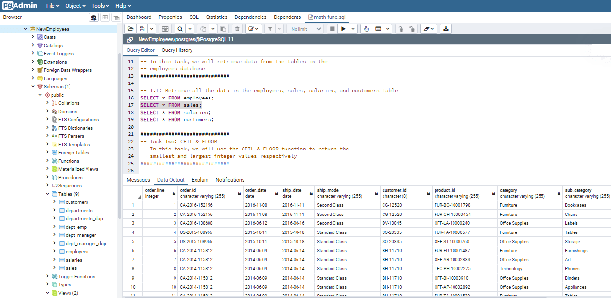Expand the save button dropdown arrow
Image resolution: width=611 pixels, height=298 pixels.
coord(151,28)
